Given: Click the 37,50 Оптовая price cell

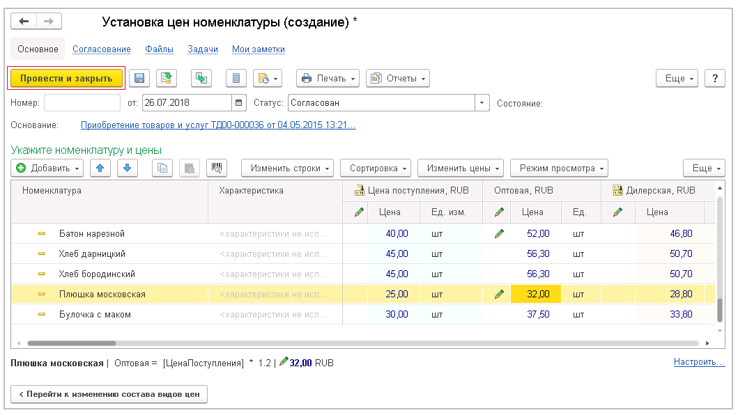Looking at the screenshot, I should coord(538,314).
